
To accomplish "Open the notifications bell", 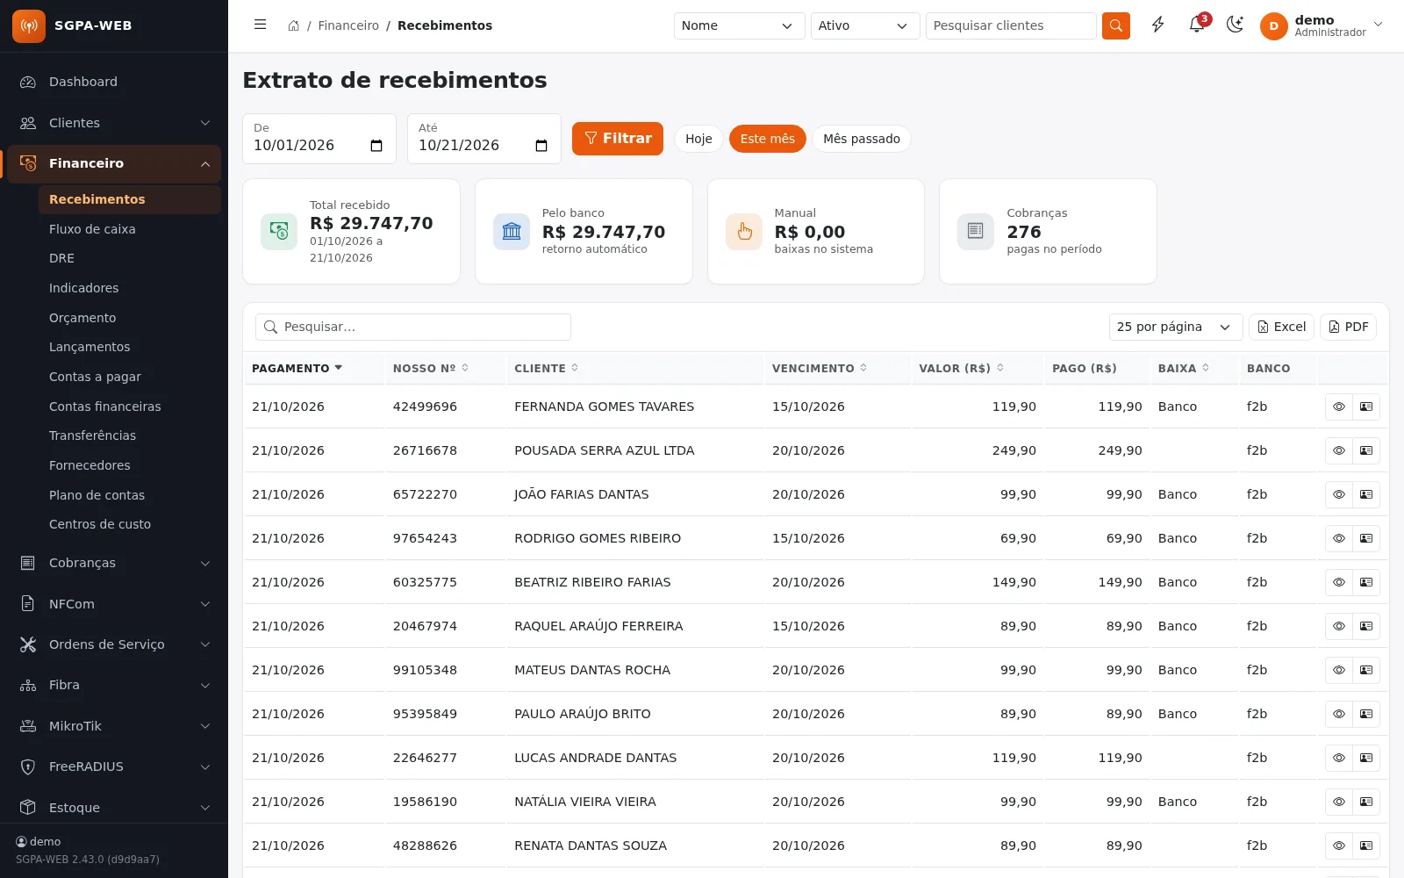I will [1197, 25].
